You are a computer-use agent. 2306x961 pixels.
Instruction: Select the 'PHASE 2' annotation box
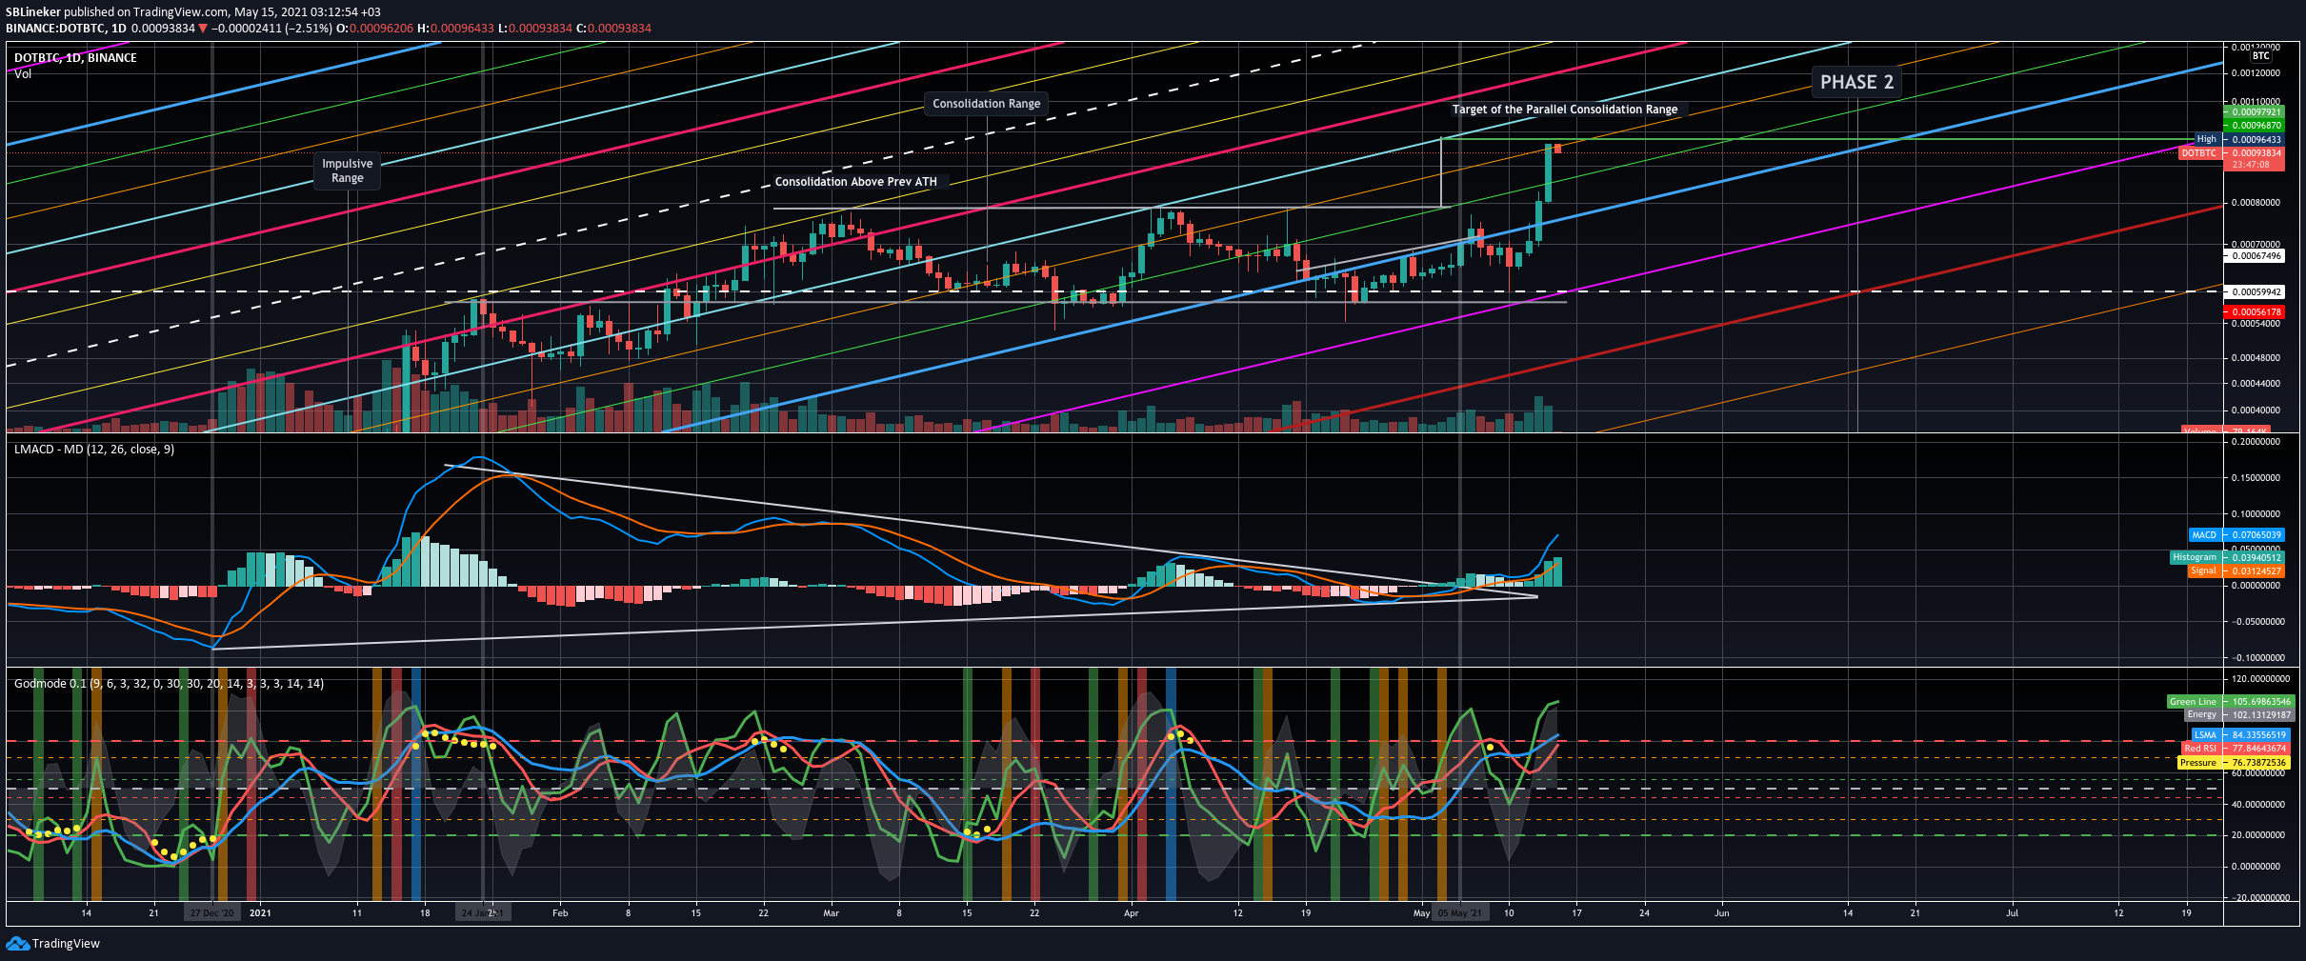1856,82
